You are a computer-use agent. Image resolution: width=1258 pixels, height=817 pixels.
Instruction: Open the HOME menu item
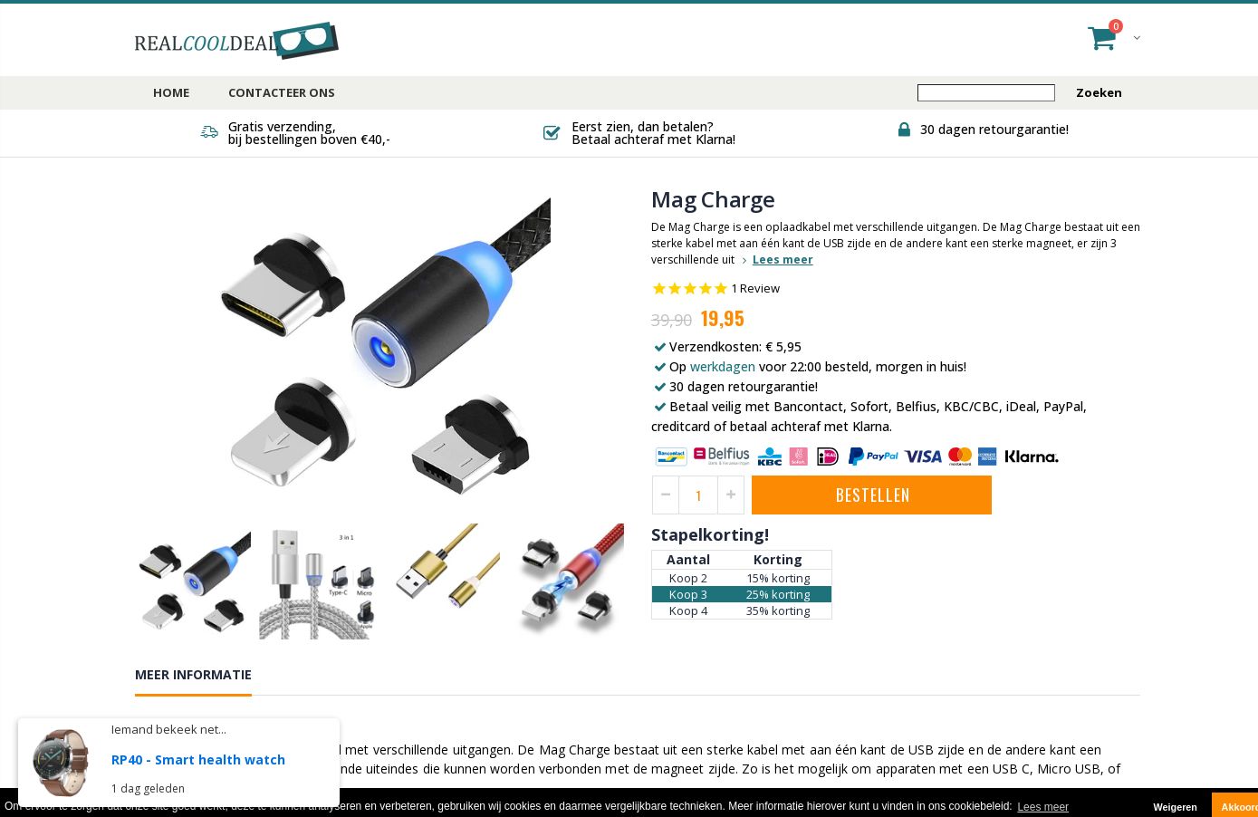(x=171, y=92)
